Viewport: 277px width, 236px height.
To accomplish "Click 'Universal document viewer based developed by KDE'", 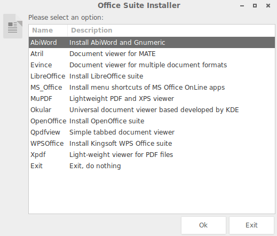I will (x=154, y=110).
